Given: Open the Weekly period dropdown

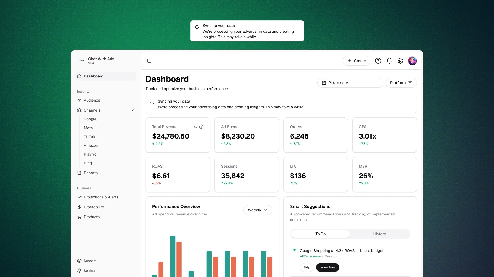Looking at the screenshot, I should (258, 210).
